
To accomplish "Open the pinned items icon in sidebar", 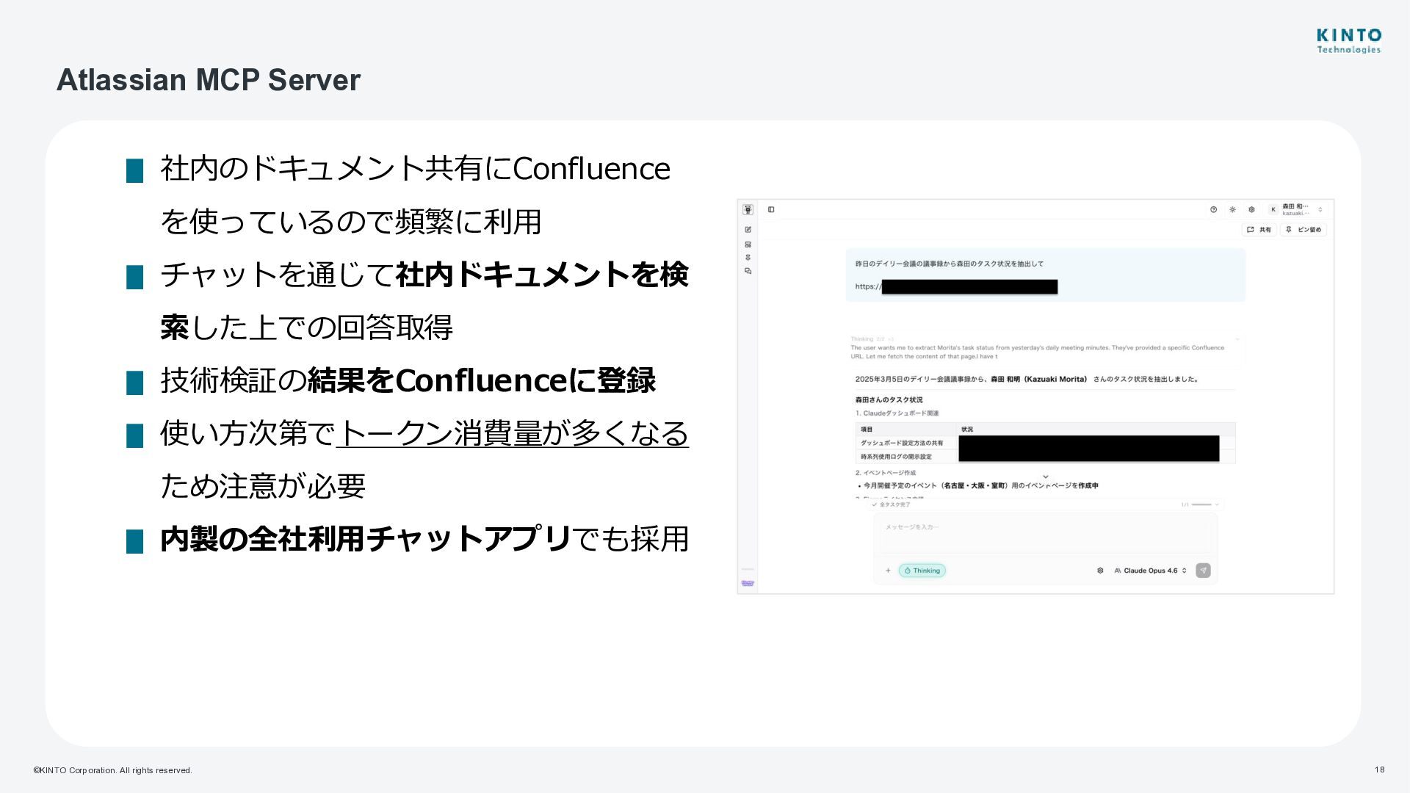I will (748, 258).
